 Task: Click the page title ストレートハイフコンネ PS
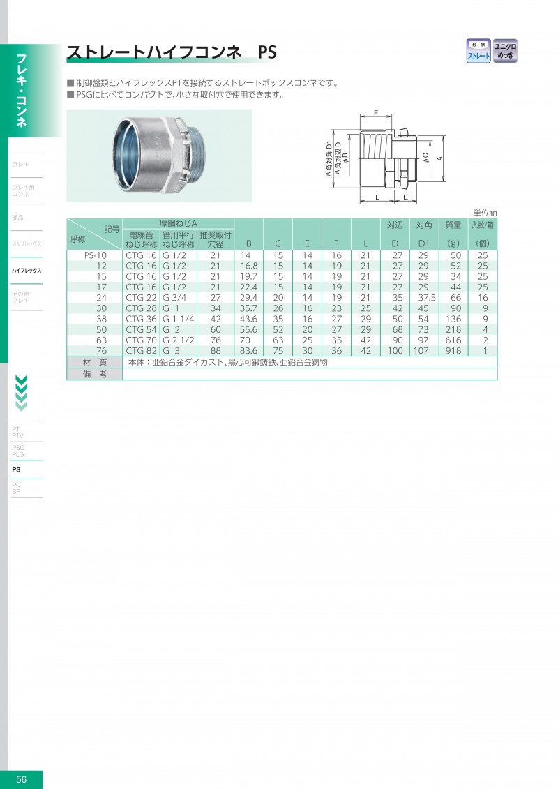(x=172, y=52)
